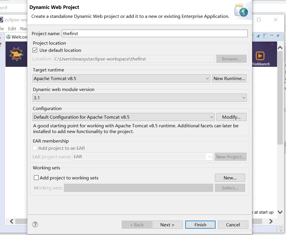The height and width of the screenshot is (235, 286).
Task: Click the Workbench play icon in Eclipse window
Action: pos(260,56)
